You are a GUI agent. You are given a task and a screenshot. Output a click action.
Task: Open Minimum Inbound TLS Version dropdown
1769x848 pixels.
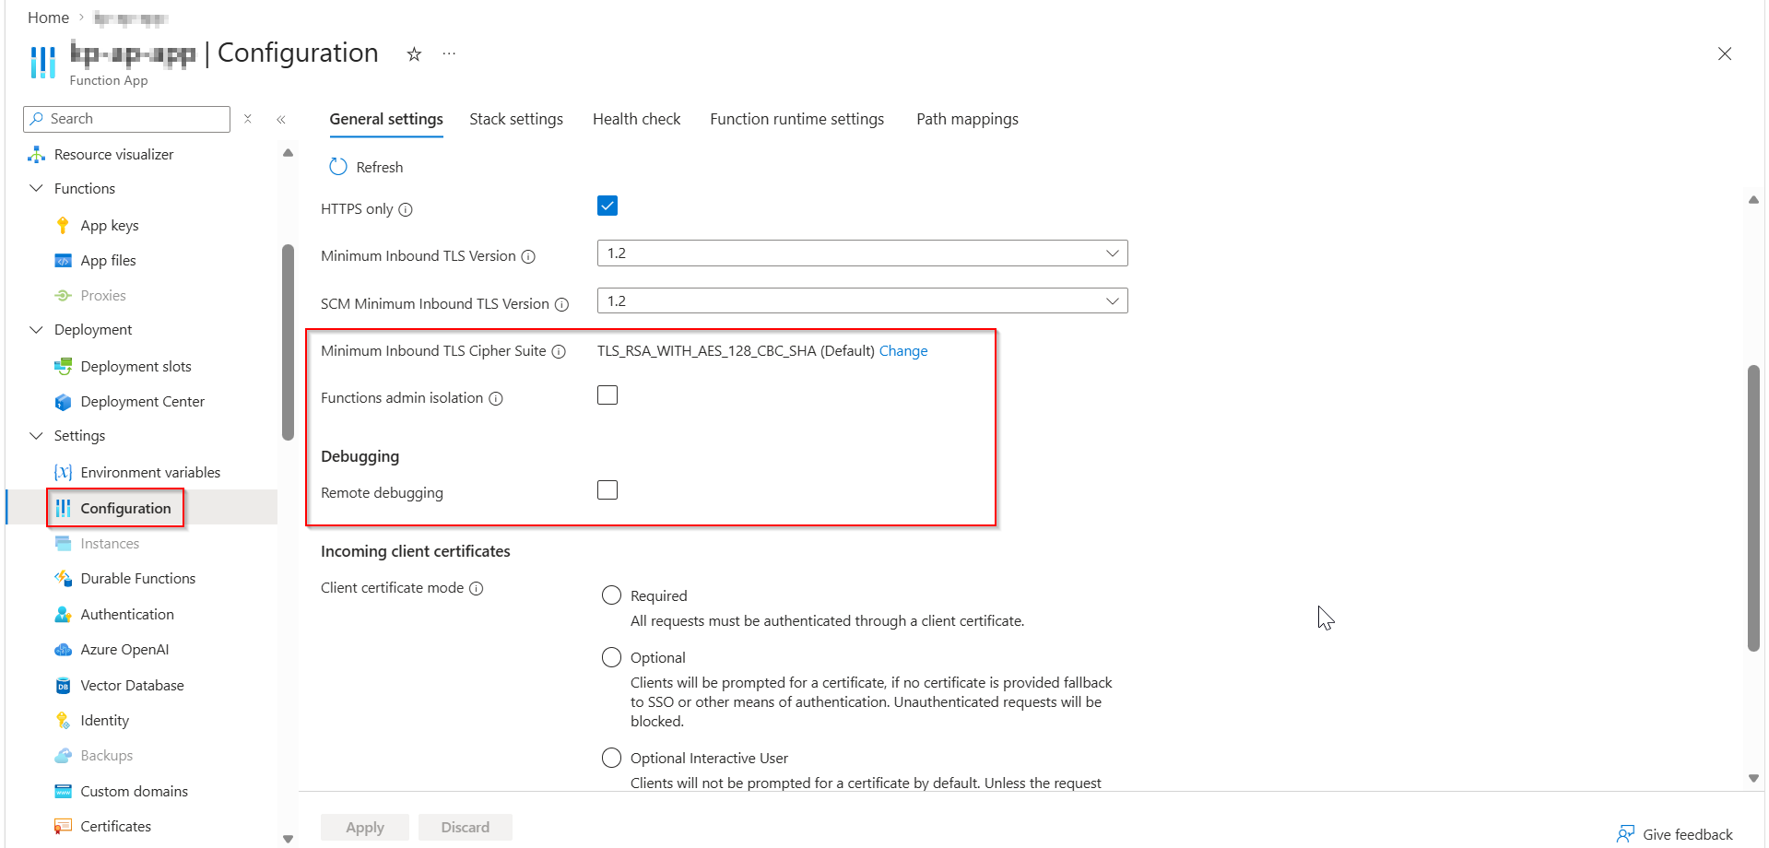tap(862, 253)
